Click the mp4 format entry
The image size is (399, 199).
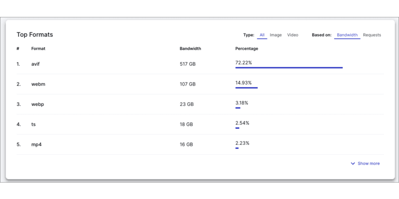[x=36, y=145]
